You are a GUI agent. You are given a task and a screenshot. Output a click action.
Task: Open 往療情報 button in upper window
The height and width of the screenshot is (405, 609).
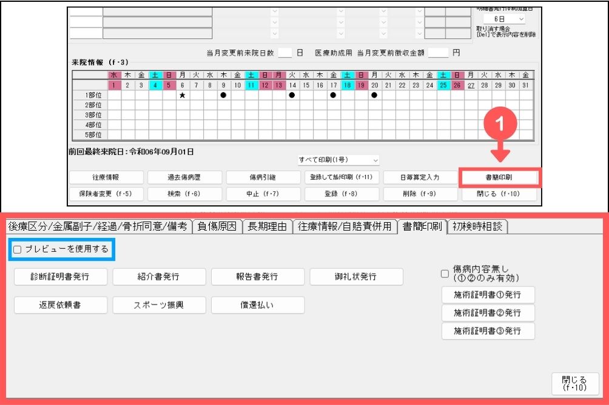tap(106, 177)
